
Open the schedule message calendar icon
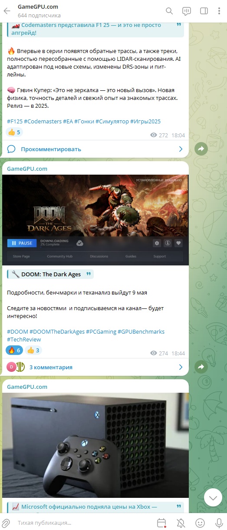coord(161,523)
